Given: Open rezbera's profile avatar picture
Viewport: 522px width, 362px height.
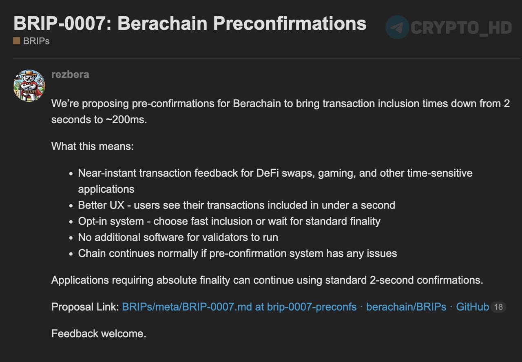Looking at the screenshot, I should pos(29,86).
